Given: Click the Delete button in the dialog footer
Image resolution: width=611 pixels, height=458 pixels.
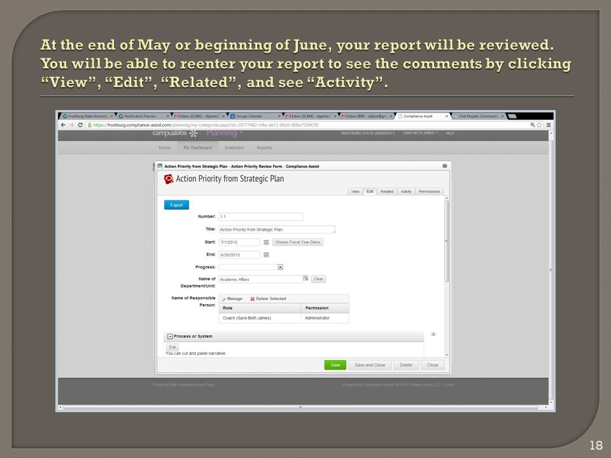Looking at the screenshot, I should coord(405,365).
